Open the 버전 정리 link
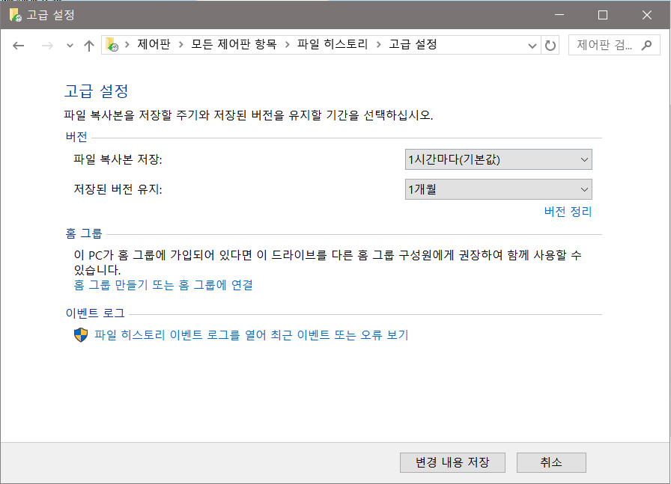 (568, 212)
